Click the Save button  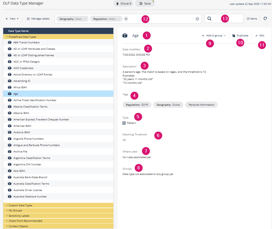click(145, 3)
